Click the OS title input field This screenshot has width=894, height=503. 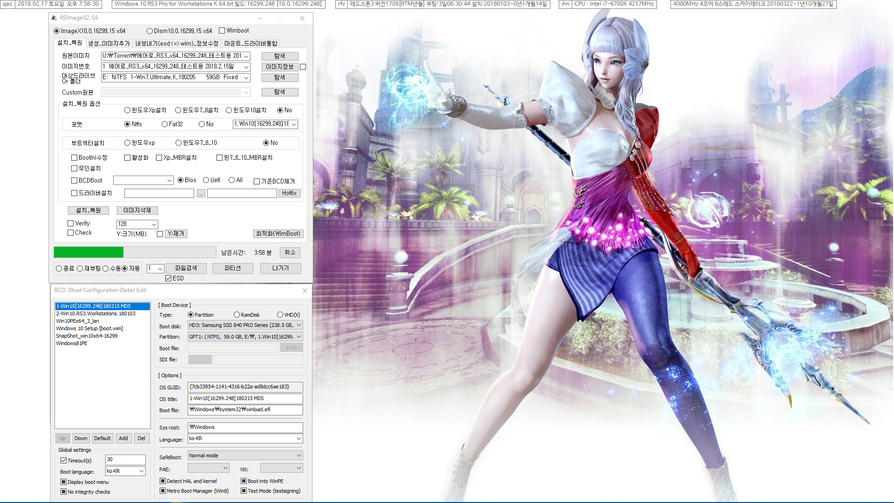pyautogui.click(x=245, y=399)
